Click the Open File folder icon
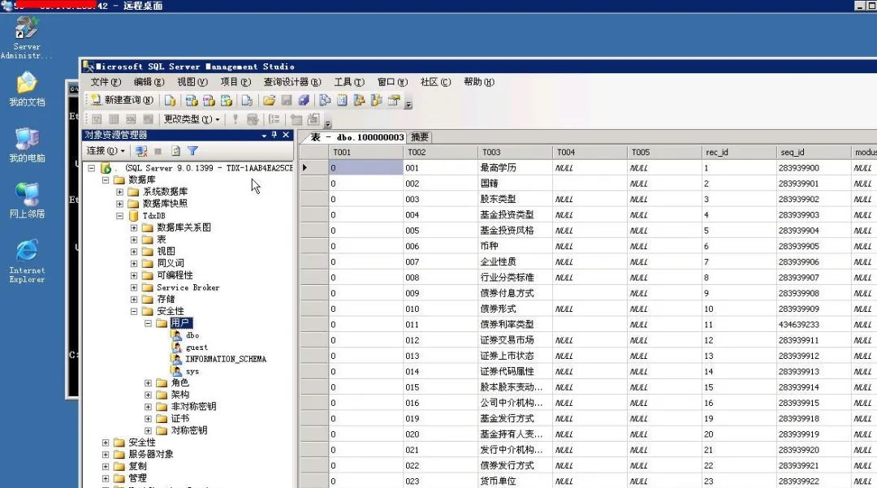877x488 pixels. coord(269,100)
